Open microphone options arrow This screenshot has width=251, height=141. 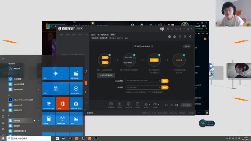point(150,105)
